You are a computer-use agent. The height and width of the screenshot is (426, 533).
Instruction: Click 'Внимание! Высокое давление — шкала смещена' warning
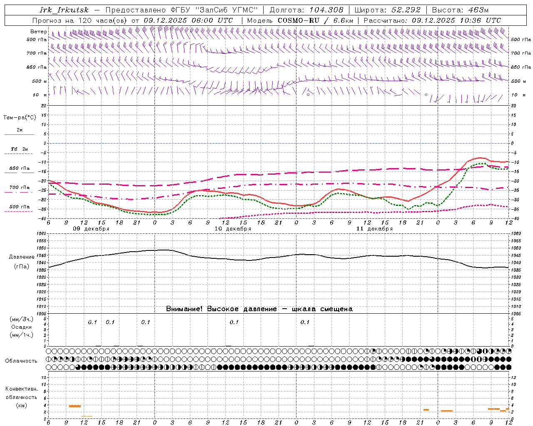(x=259, y=309)
